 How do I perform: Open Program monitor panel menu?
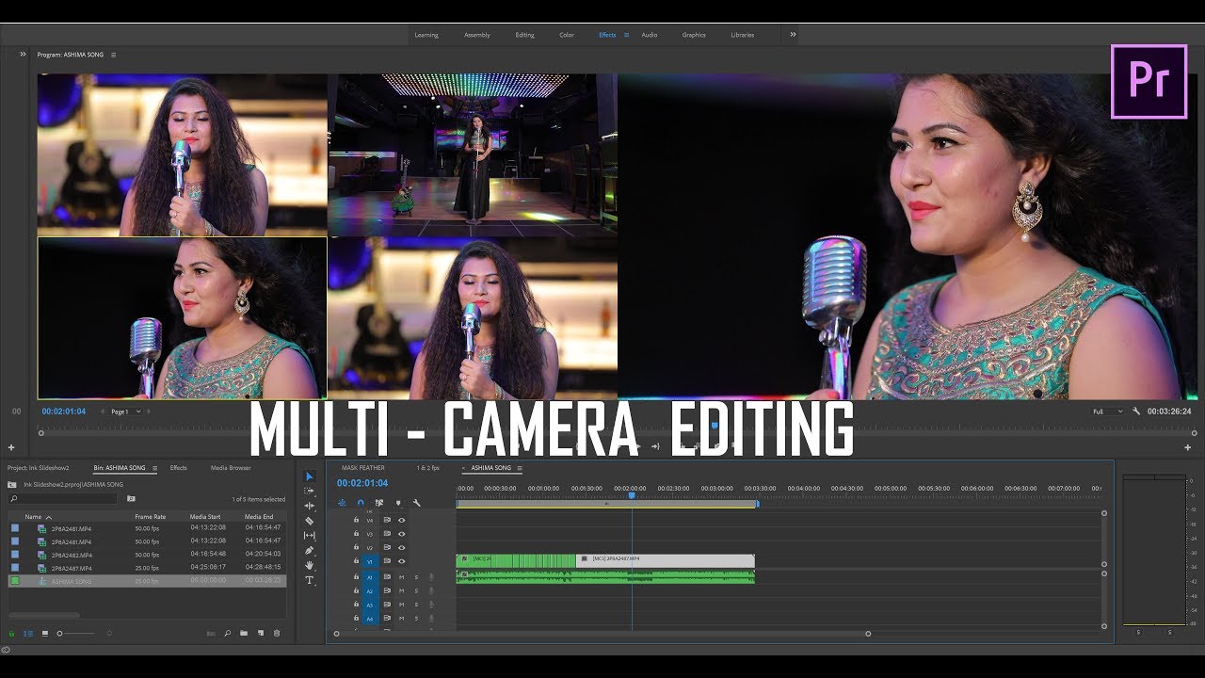coord(114,55)
